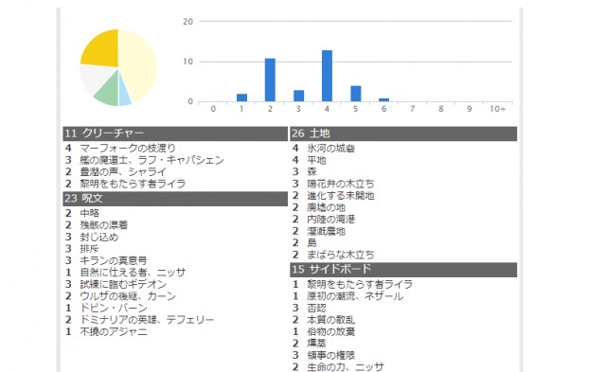Select the bar at mana cost 2

[x=270, y=80]
